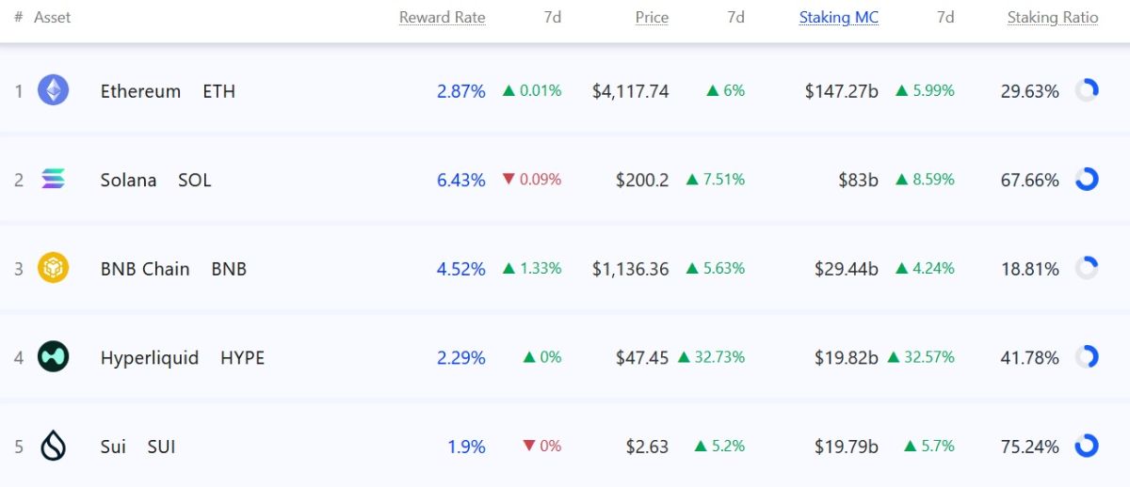Click the BNB Chain logo icon

[x=53, y=268]
